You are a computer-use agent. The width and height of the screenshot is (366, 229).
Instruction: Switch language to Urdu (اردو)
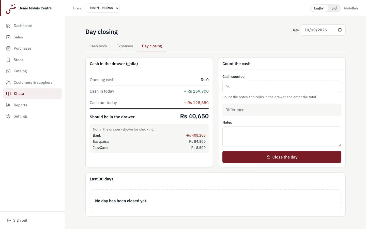(334, 8)
